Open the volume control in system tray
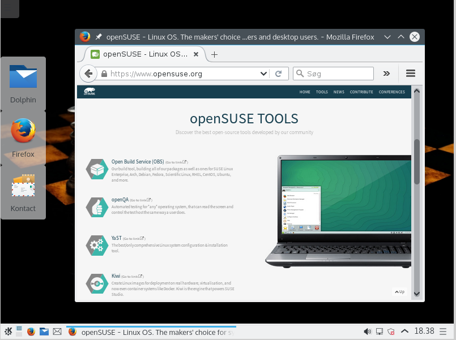Screen dimensions: 456x340 pyautogui.click(x=367, y=332)
